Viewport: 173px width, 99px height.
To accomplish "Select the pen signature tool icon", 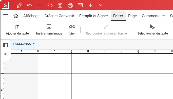I will (x=20, y=5).
